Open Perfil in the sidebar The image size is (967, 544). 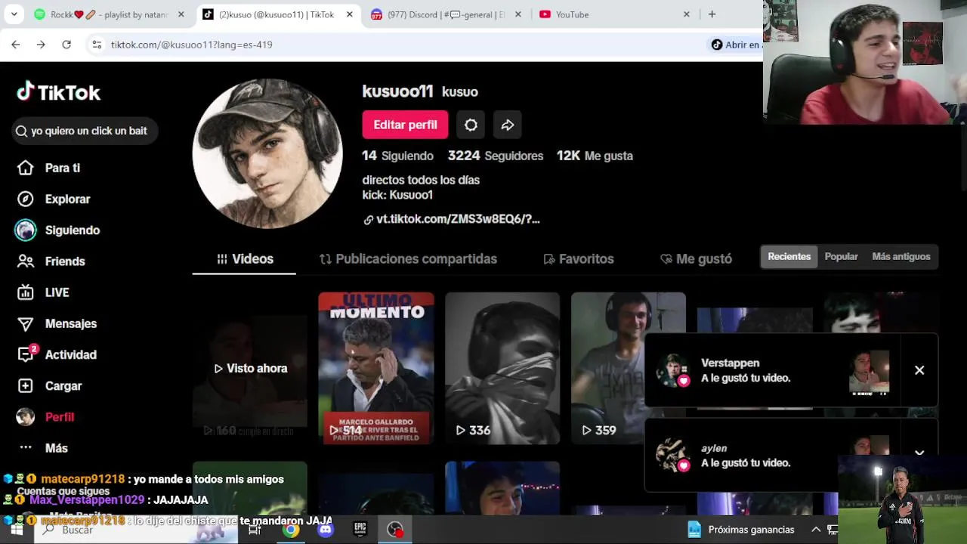[45, 417]
